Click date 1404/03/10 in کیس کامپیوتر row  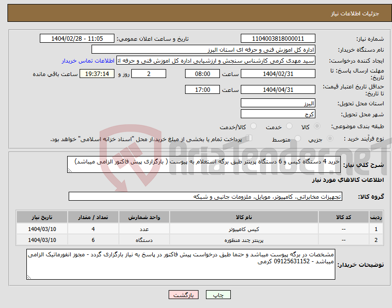[x=42, y=229]
